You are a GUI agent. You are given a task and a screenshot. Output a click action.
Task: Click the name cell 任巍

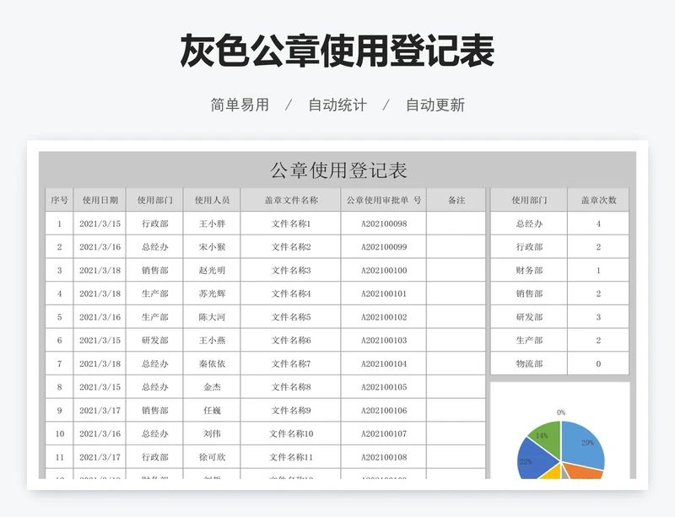point(212,410)
